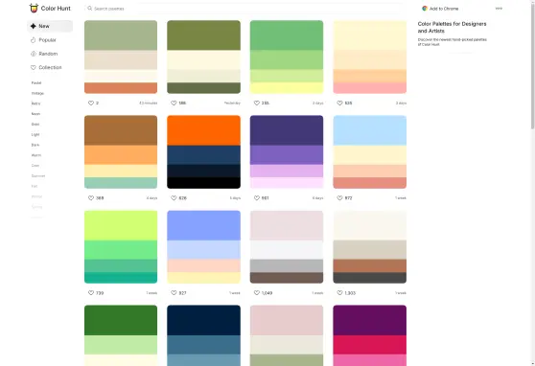Select the lime yellow top stripe of lime-teal palette
Image resolution: width=535 pixels, height=366 pixels.
click(121, 225)
